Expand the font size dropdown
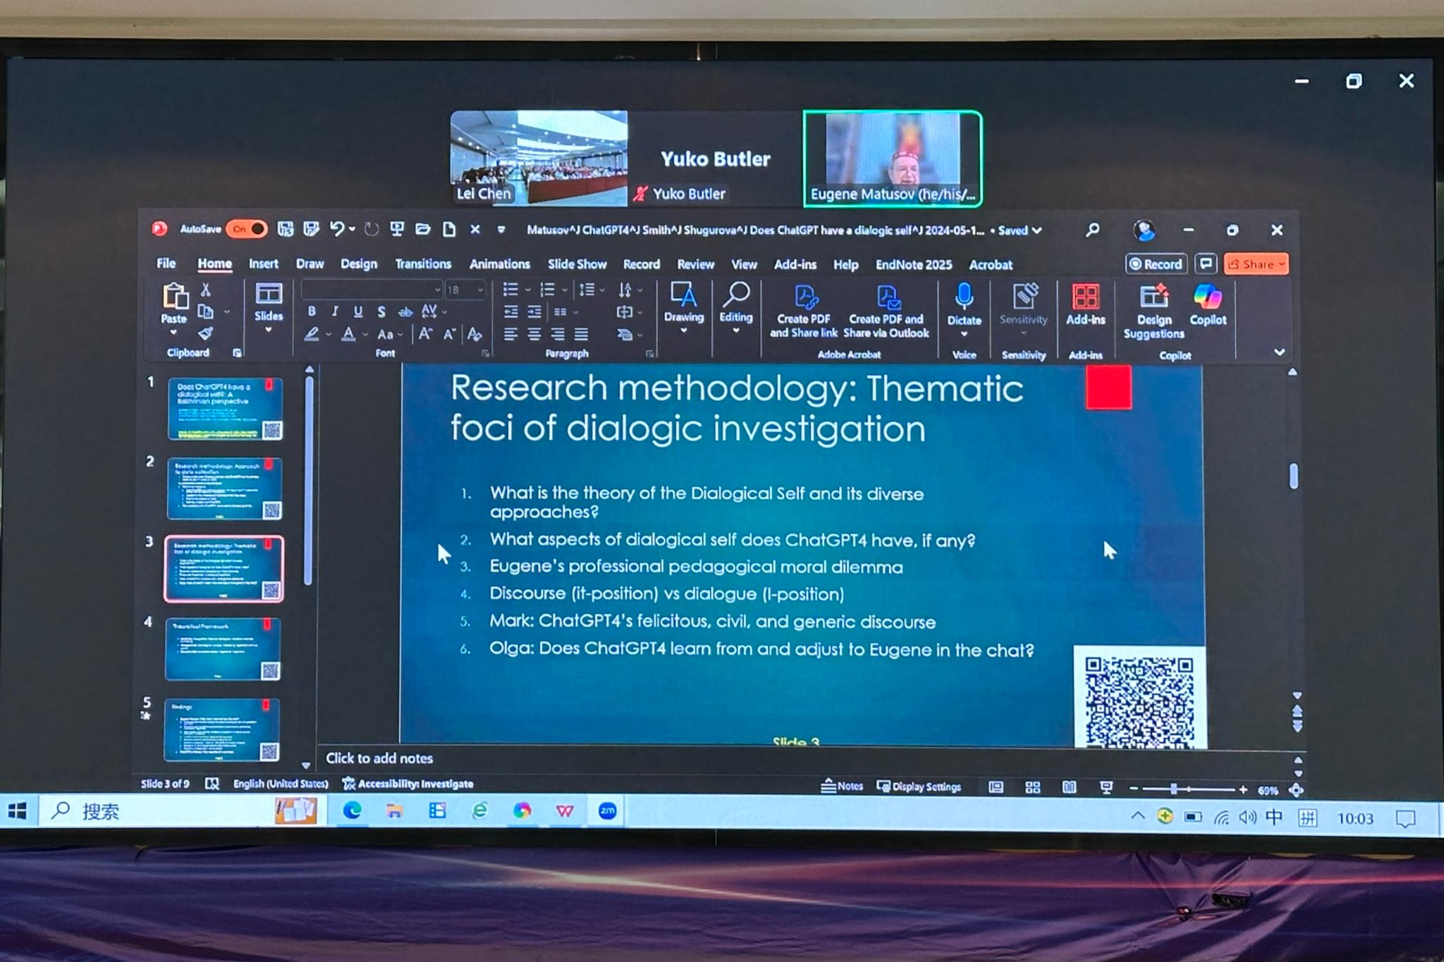Viewport: 1444px width, 962px height. 480,290
